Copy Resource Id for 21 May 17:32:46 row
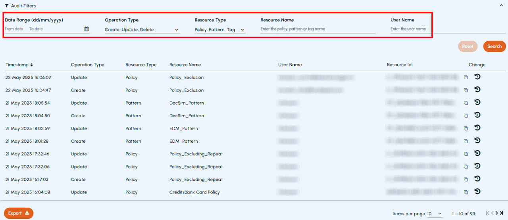508x220 pixels. click(466, 154)
